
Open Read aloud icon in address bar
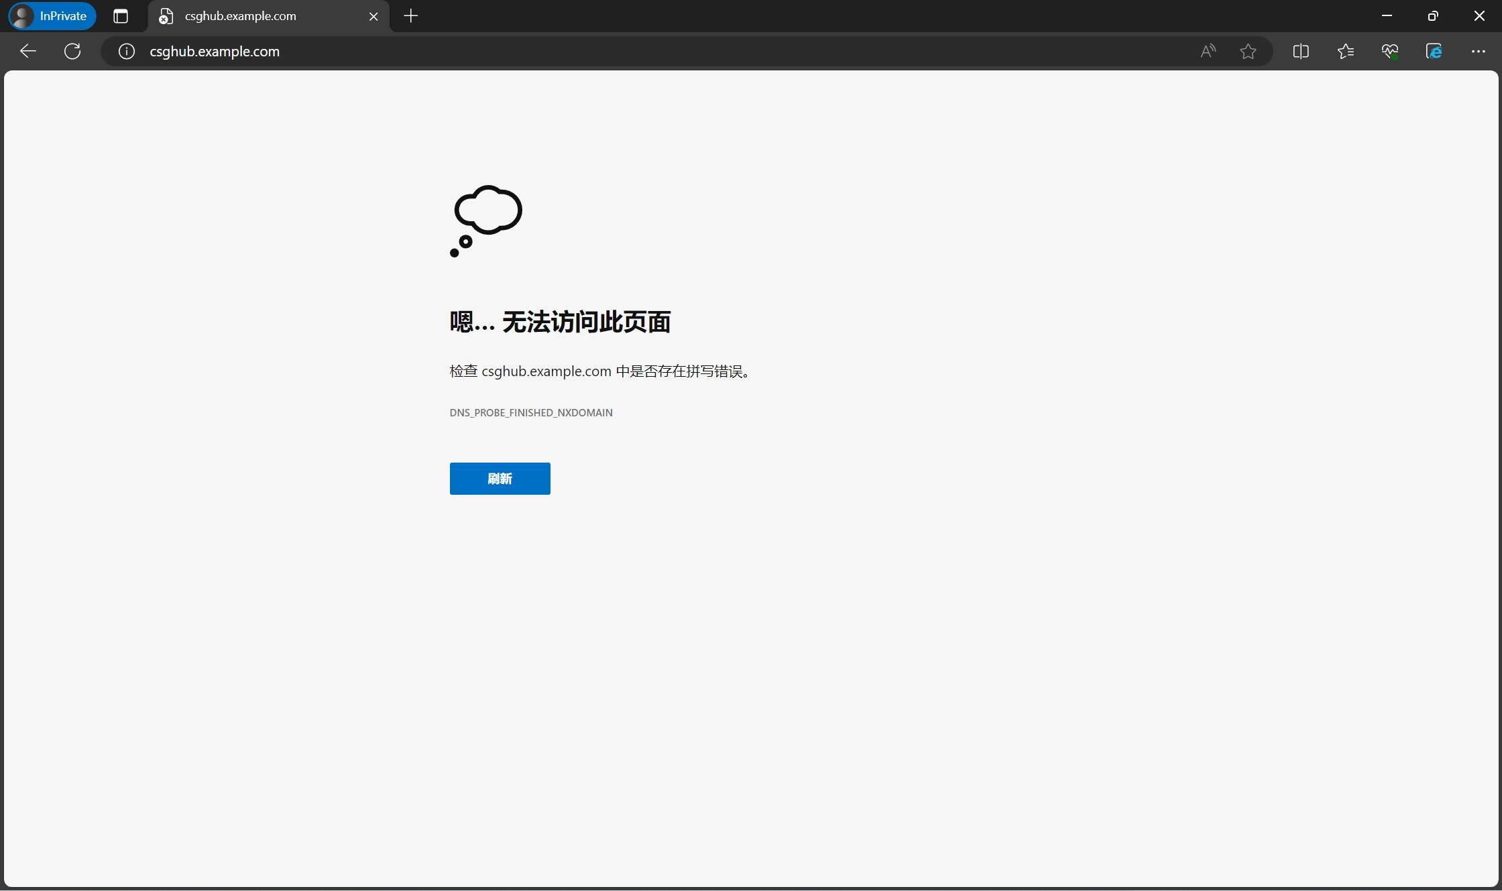point(1208,52)
